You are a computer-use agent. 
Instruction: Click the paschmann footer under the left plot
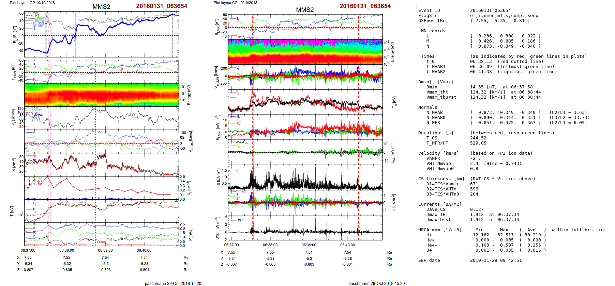(x=173, y=283)
